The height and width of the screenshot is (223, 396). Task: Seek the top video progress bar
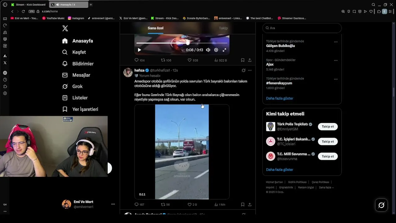pos(182,43)
